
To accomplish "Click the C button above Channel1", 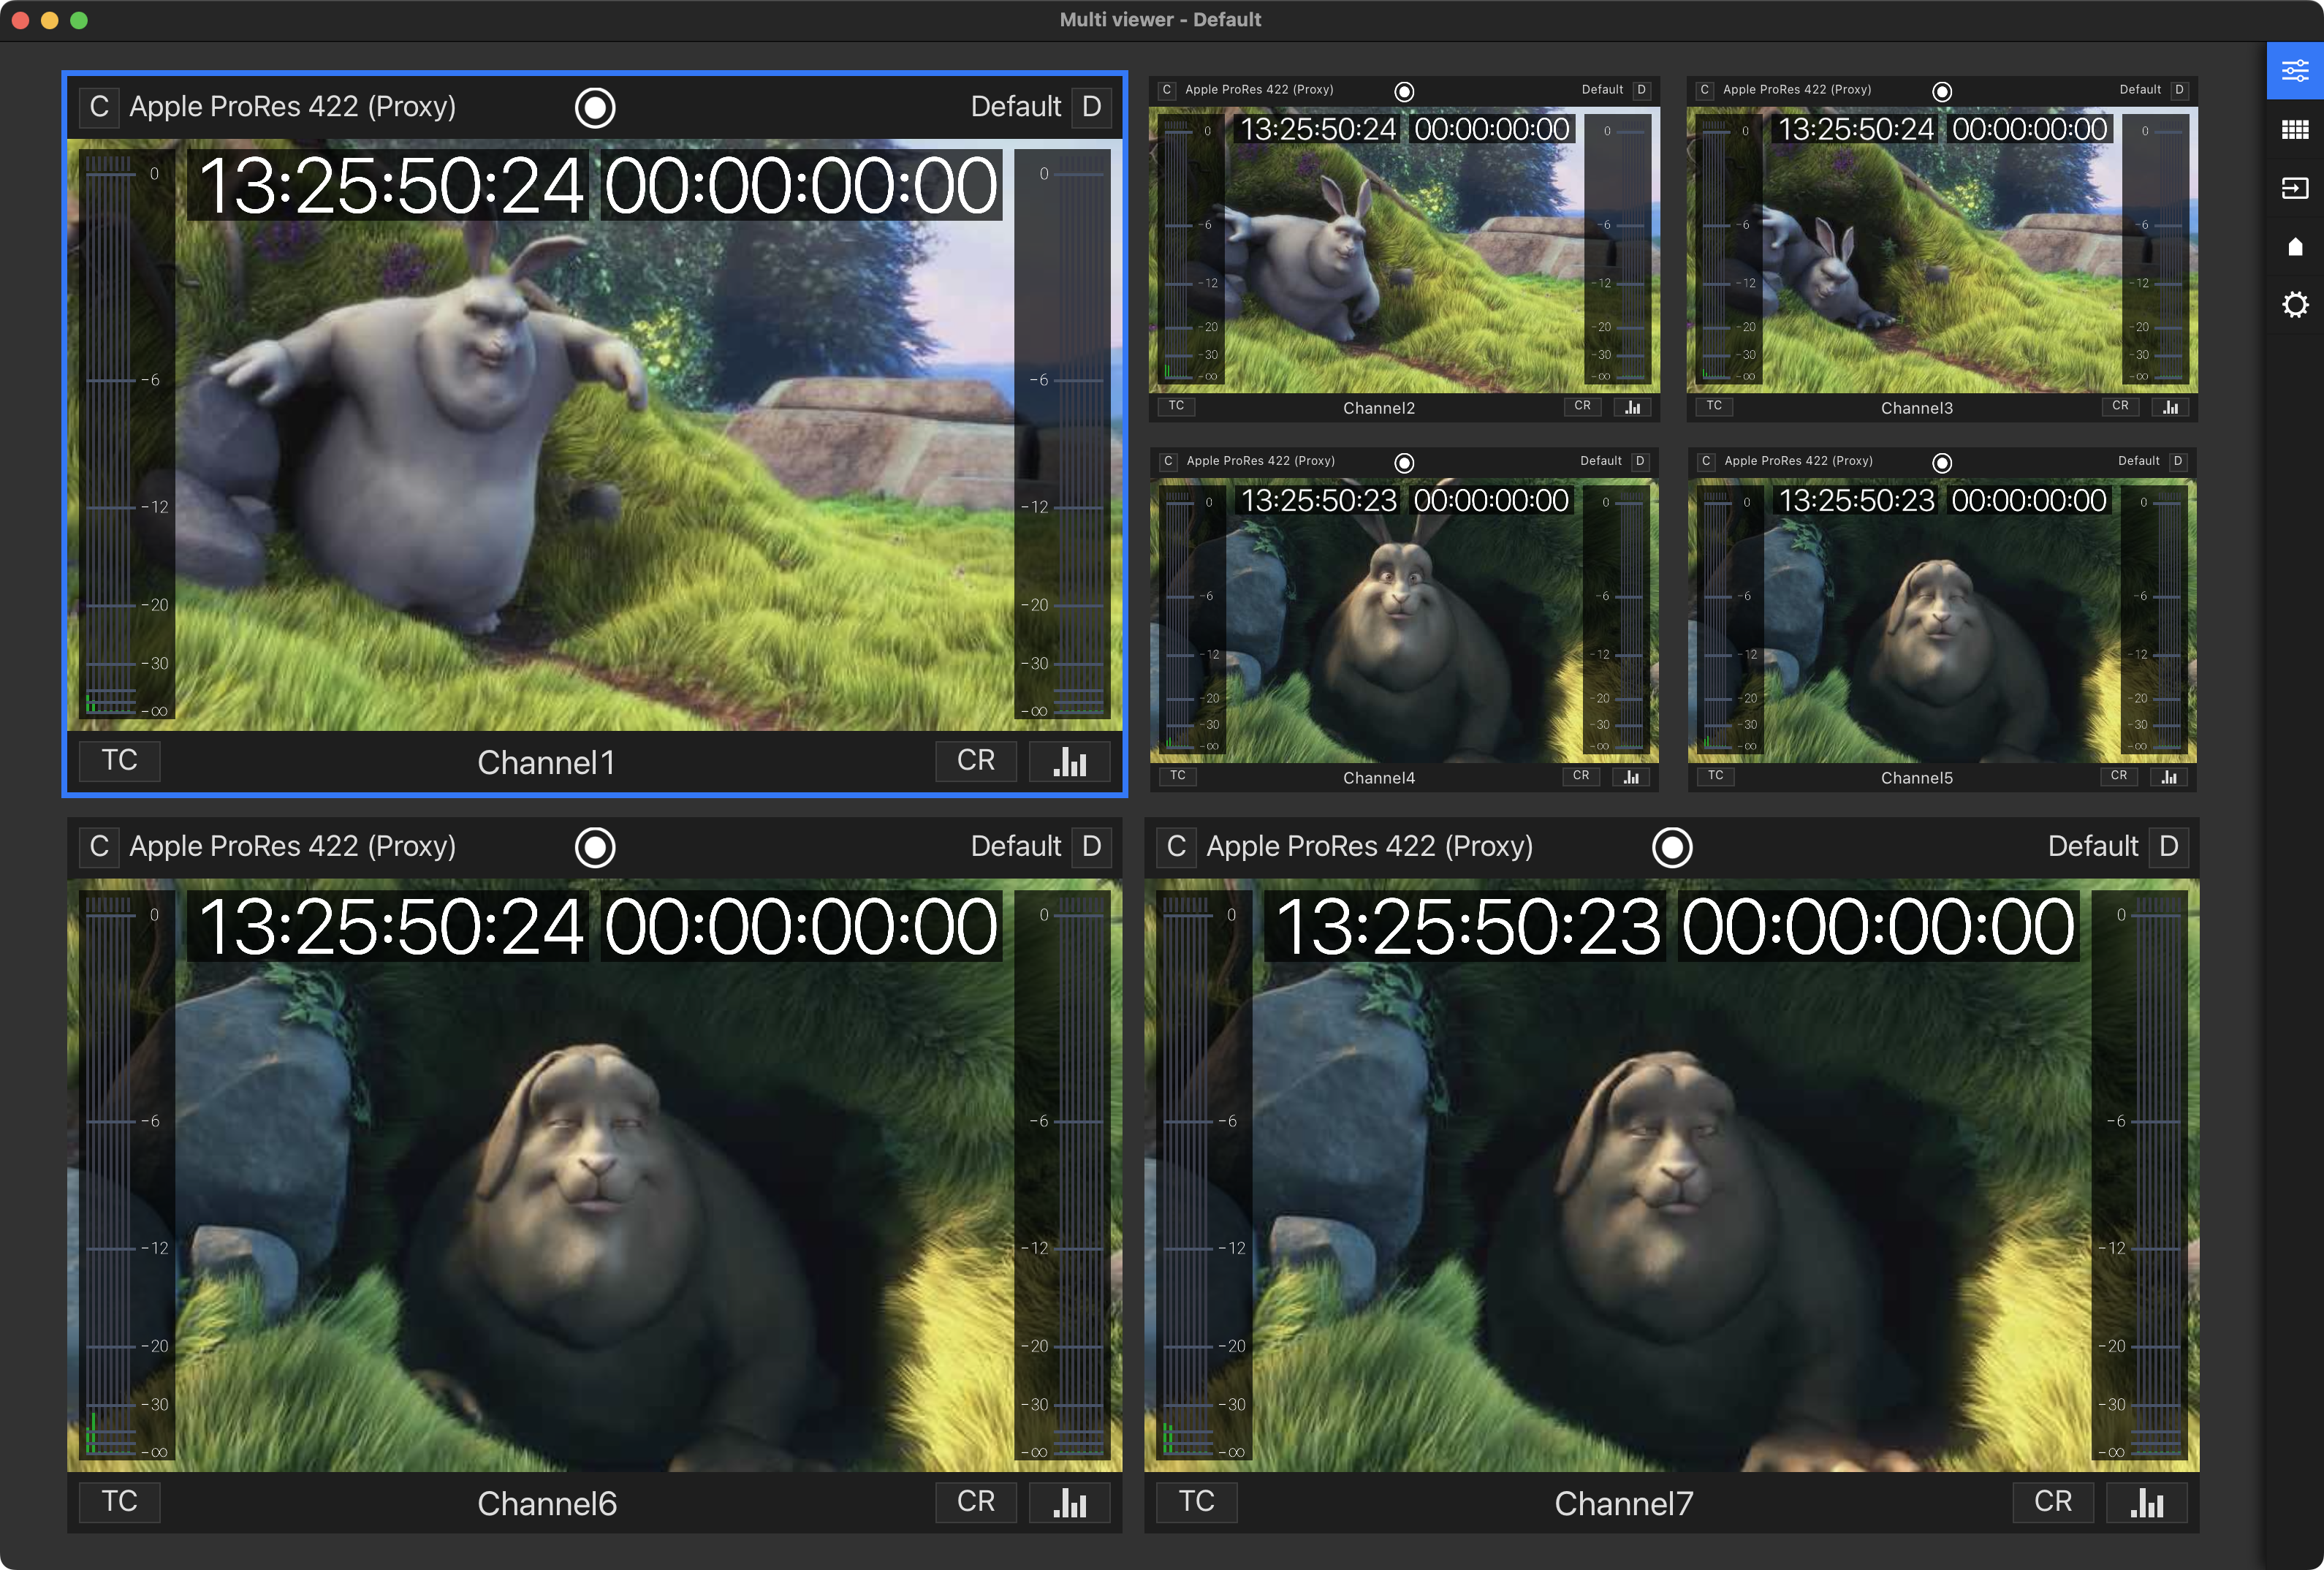I will pos(99,107).
